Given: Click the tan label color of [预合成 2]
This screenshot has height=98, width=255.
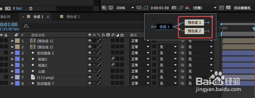Looking at the screenshot, I should (17, 47).
